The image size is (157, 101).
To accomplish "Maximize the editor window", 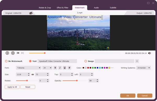I will pyautogui.click(x=148, y=3).
